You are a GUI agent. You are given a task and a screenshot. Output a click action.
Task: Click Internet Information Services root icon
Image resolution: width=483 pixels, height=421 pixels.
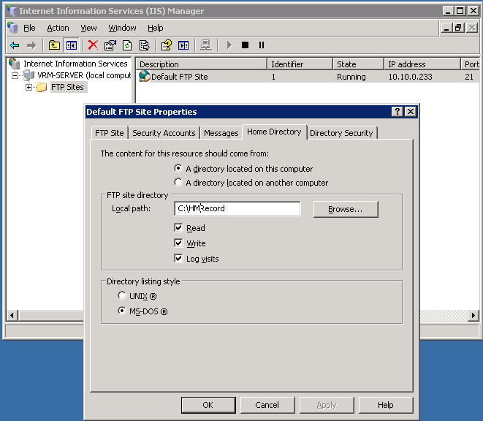(15, 64)
